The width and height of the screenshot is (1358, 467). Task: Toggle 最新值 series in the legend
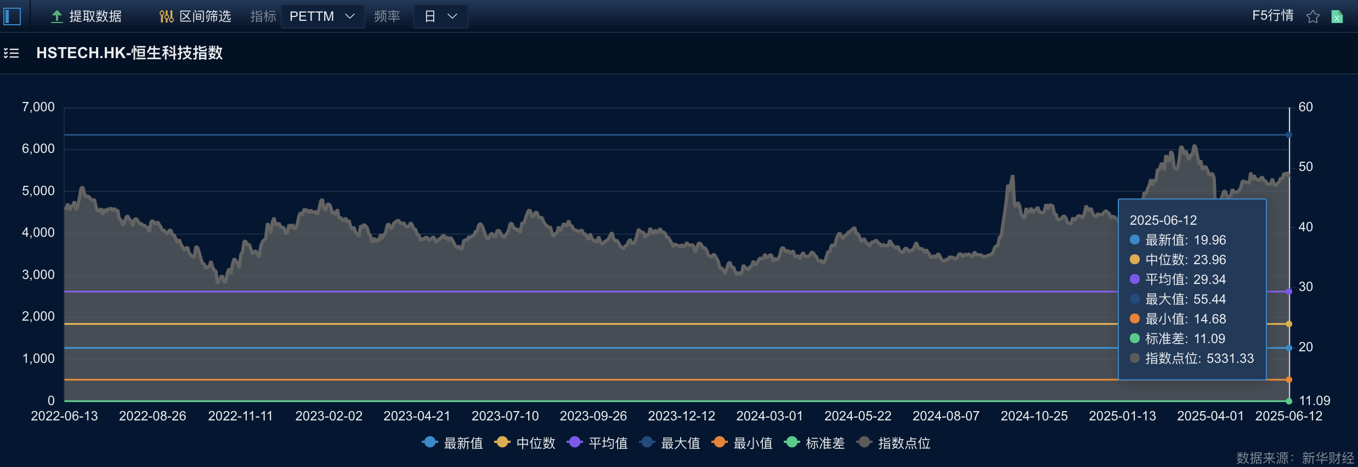point(452,443)
